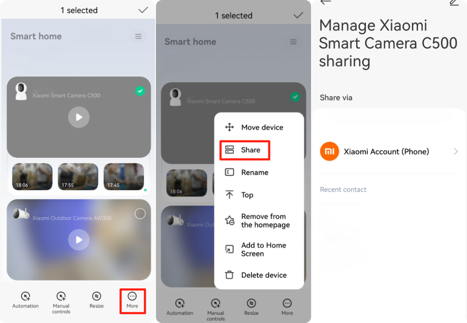This screenshot has height=323, width=467.
Task: Tap Automation in the leftmost bottom bar
Action: coord(25,301)
